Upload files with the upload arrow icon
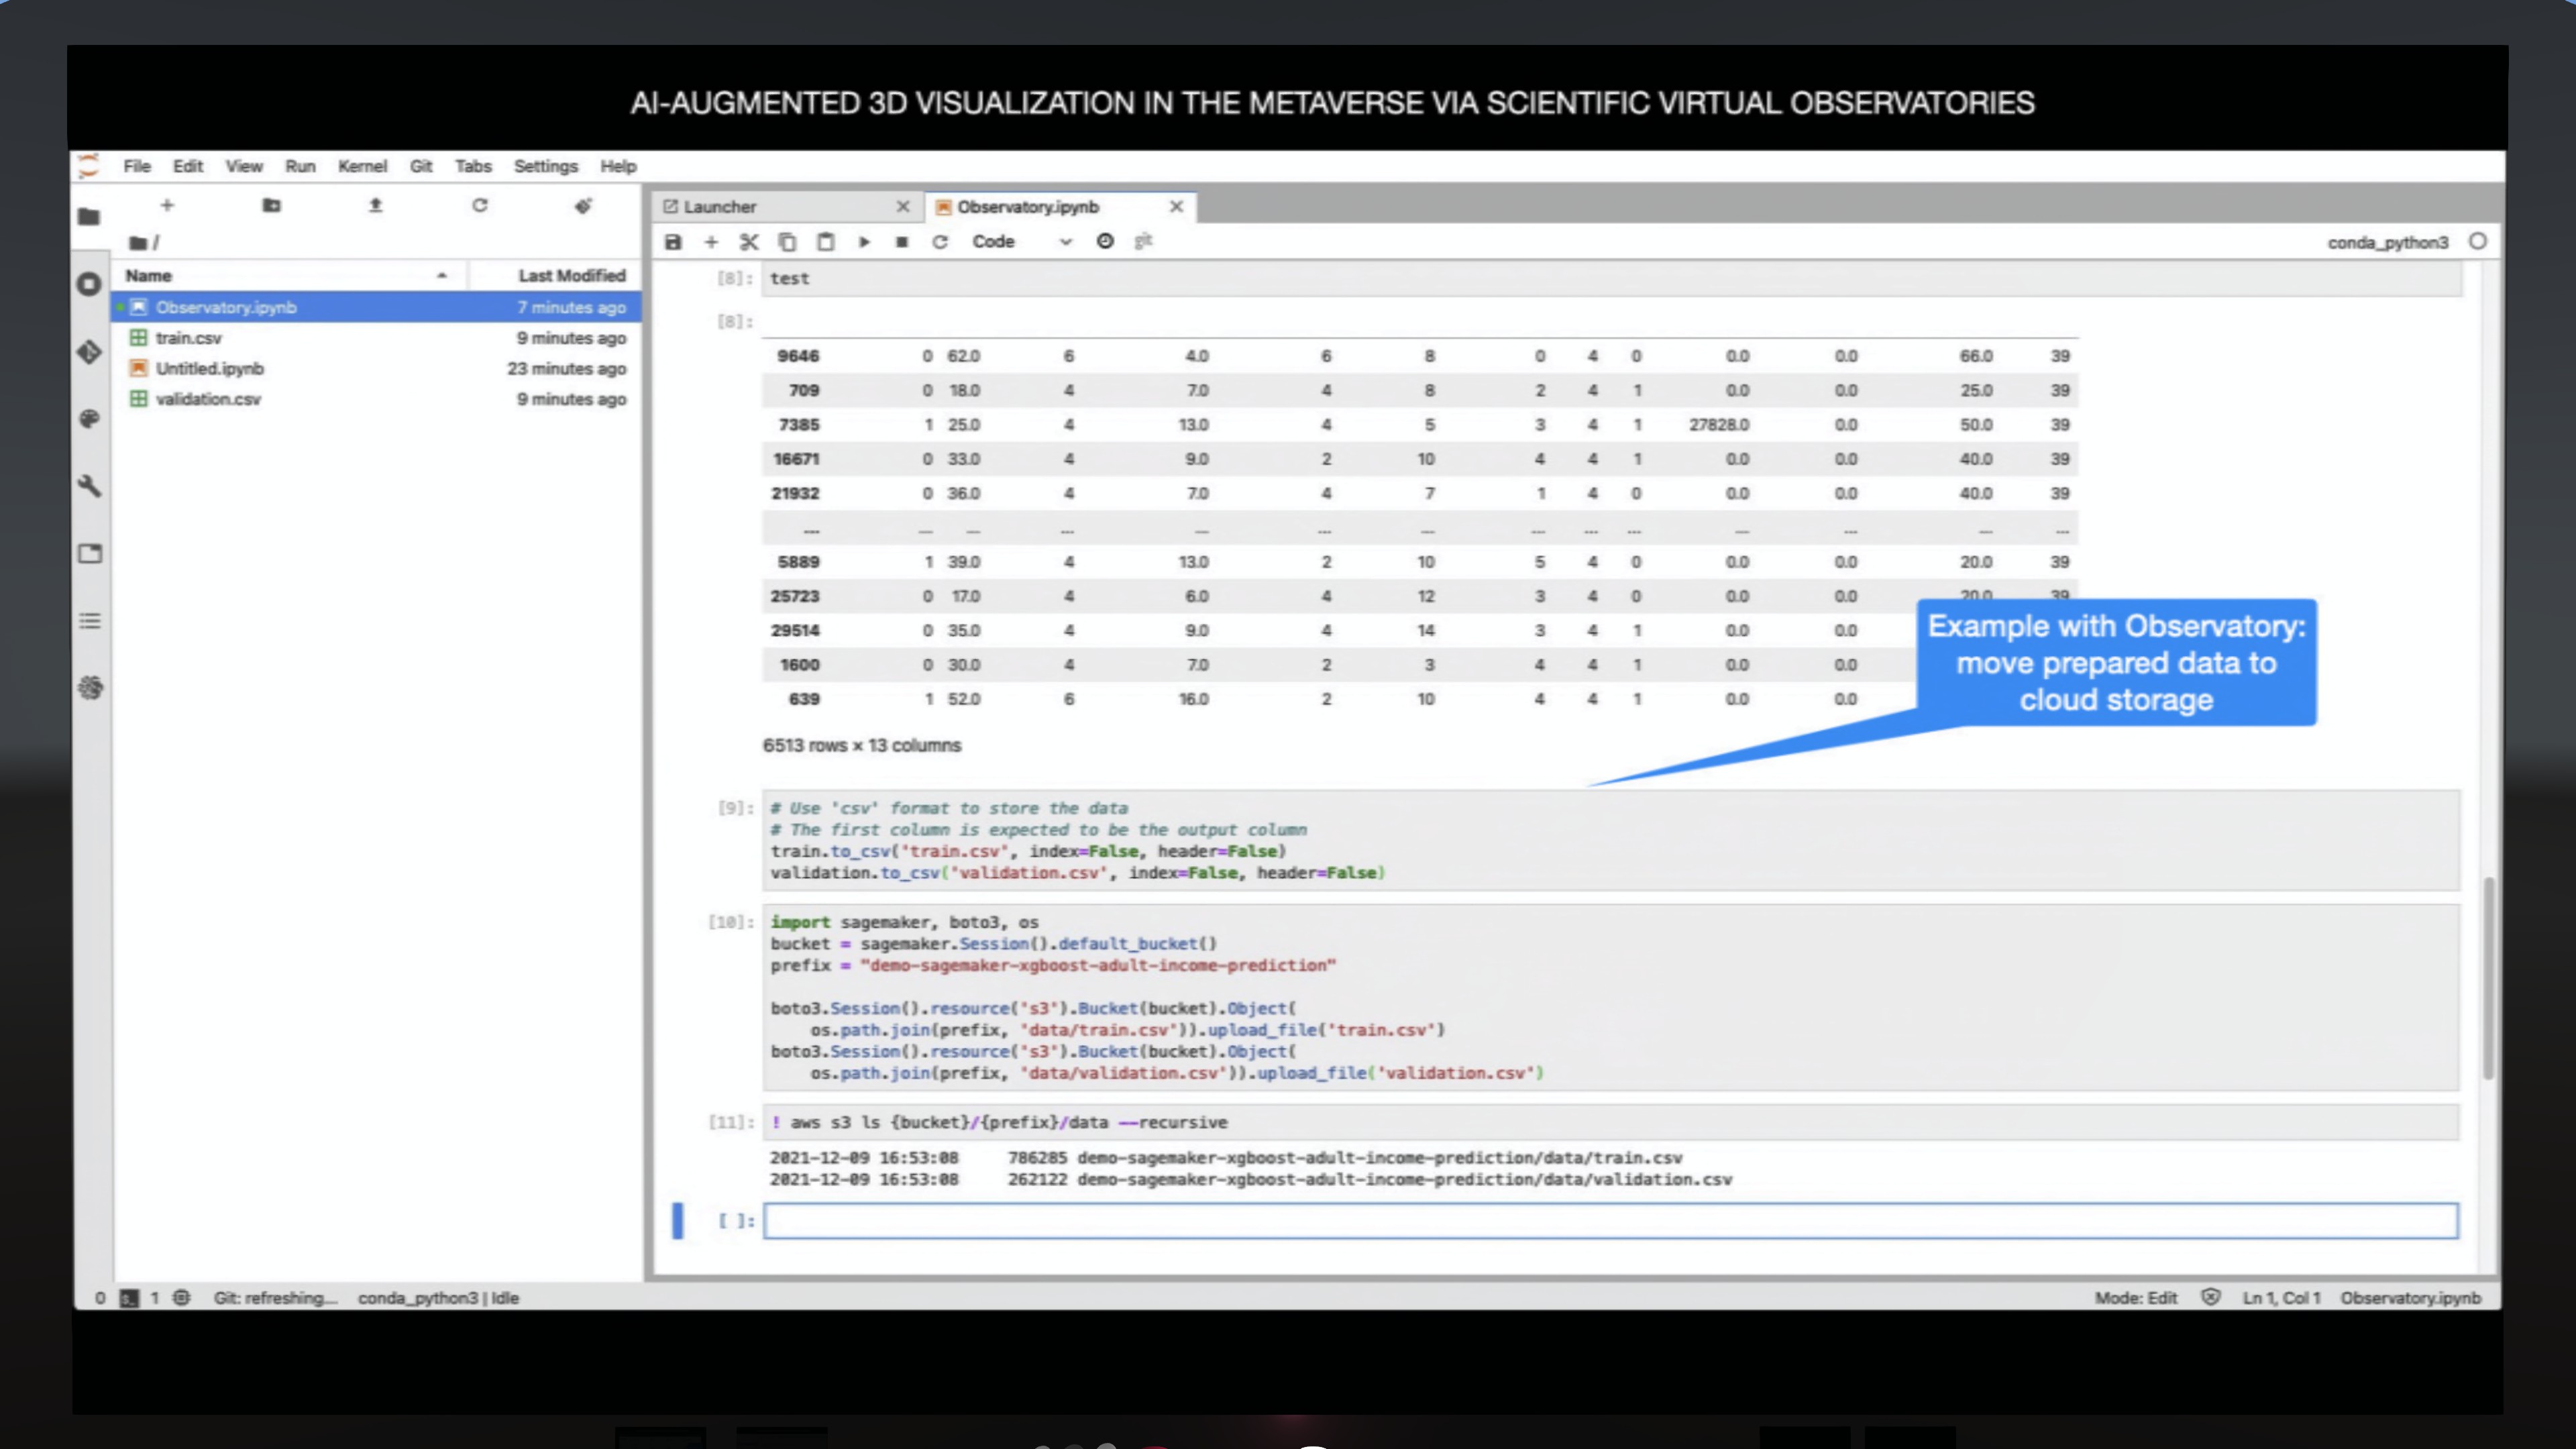Image resolution: width=2576 pixels, height=1449 pixels. point(375,205)
